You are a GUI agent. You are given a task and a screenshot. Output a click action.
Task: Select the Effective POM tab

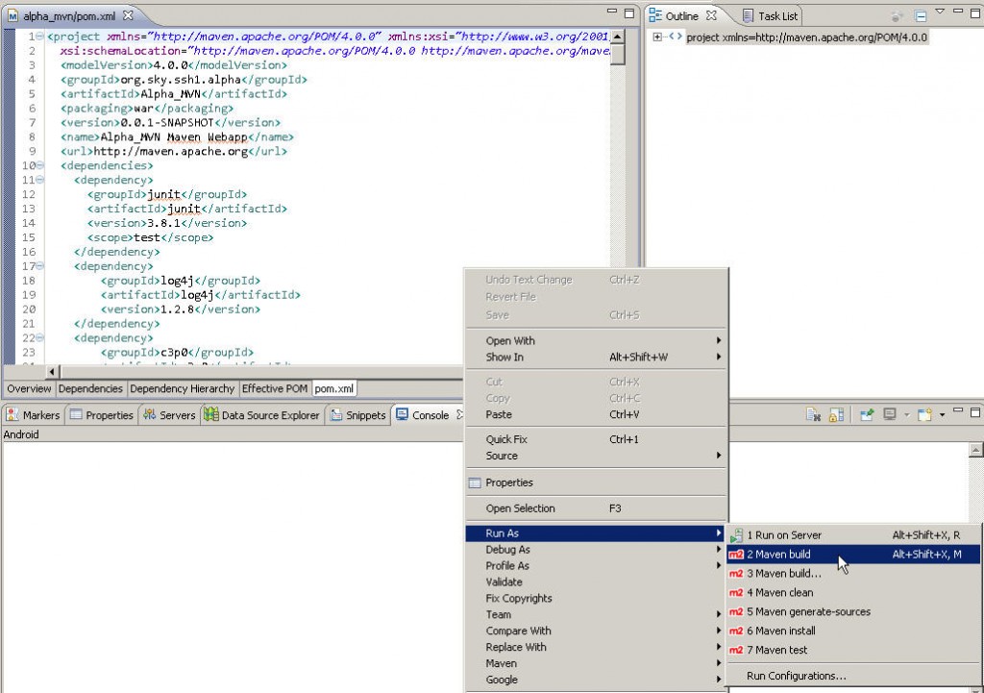tap(275, 388)
